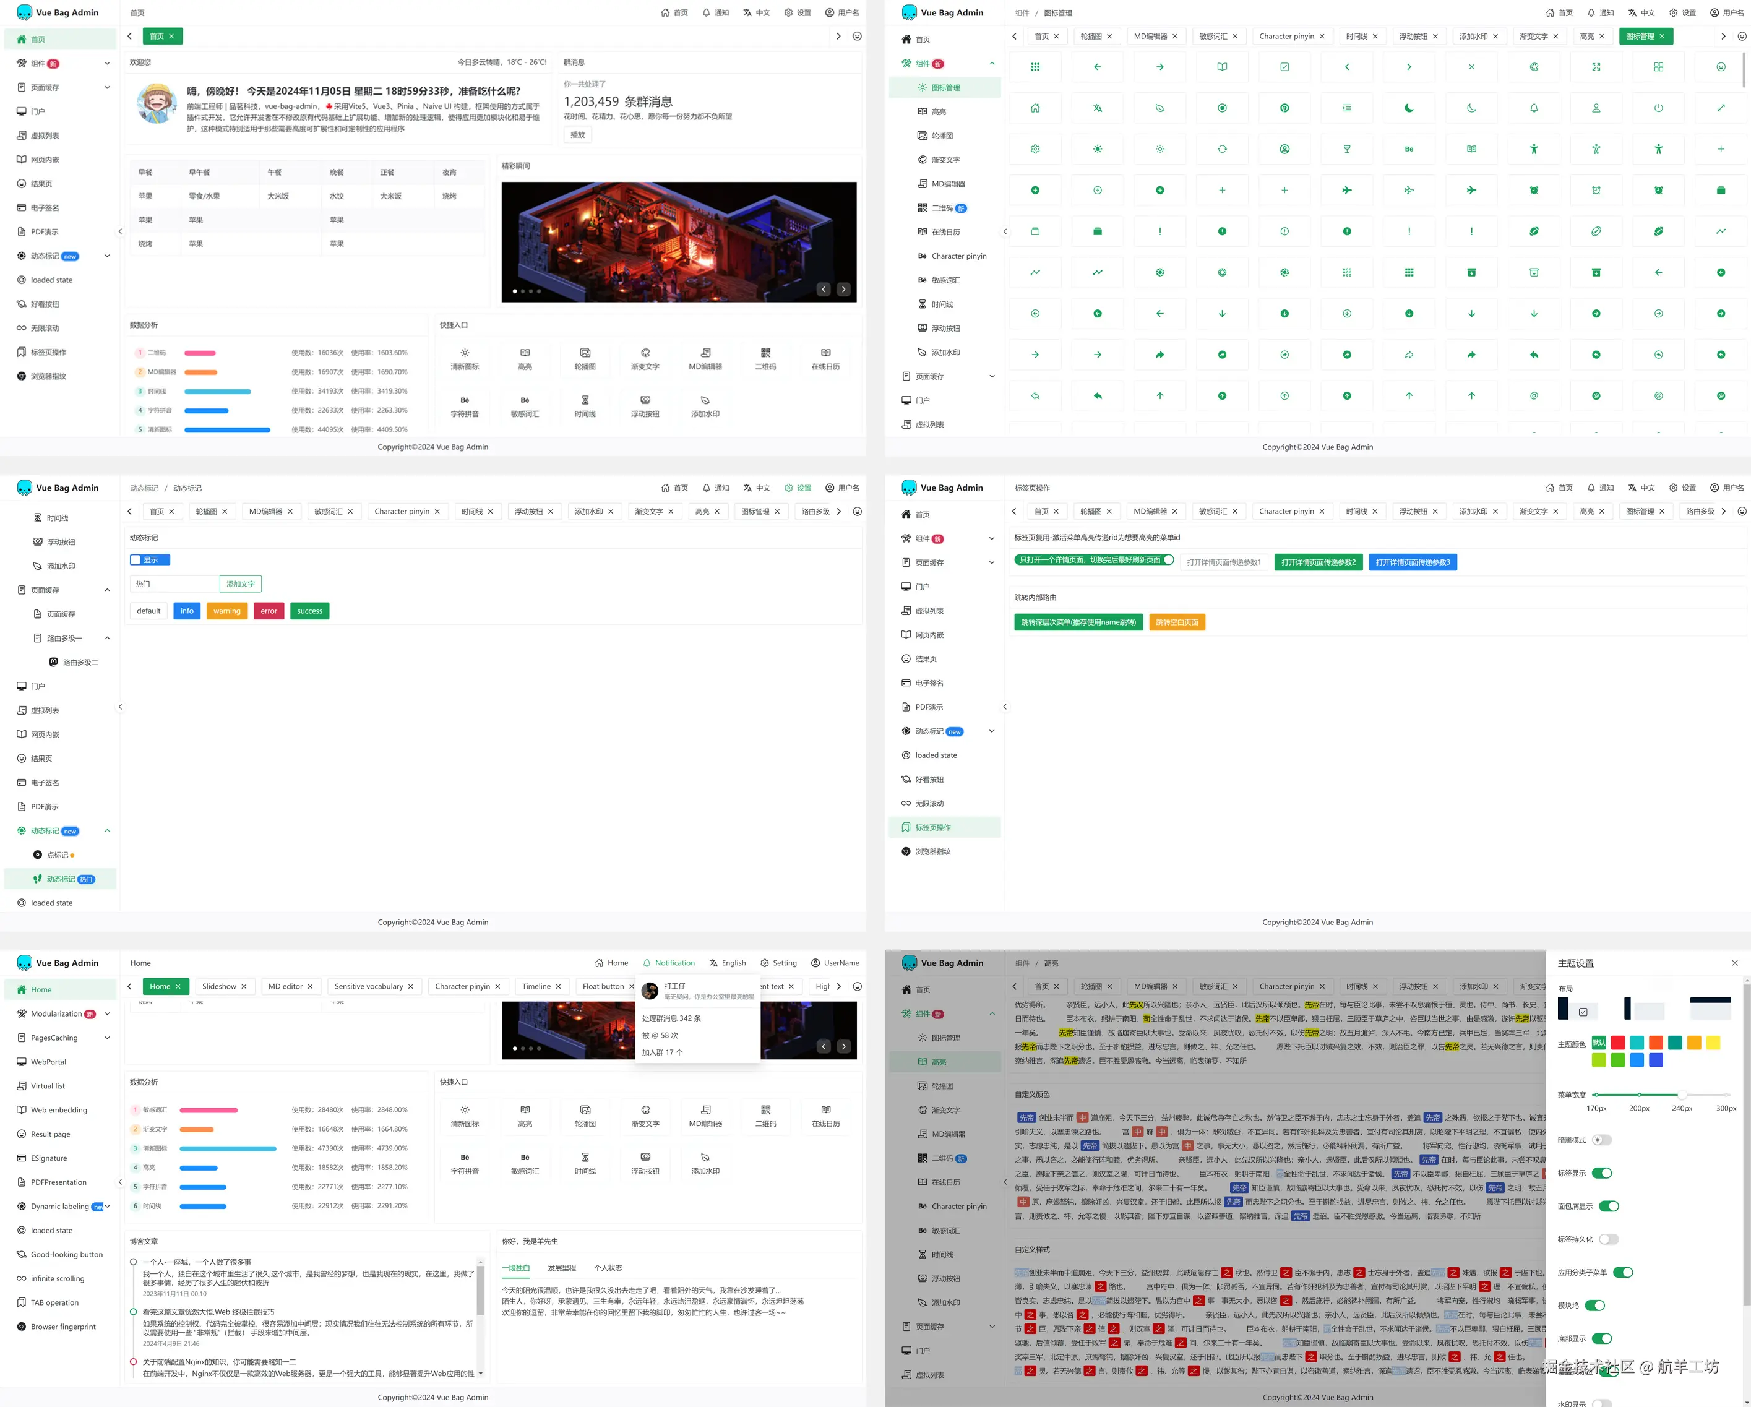Click the orange 跳转空白页面 button
Viewport: 1751px width, 1407px height.
click(x=1177, y=622)
